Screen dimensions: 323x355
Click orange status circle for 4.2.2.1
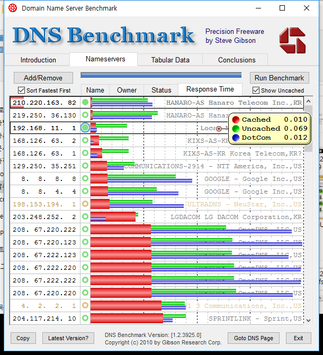(85, 305)
